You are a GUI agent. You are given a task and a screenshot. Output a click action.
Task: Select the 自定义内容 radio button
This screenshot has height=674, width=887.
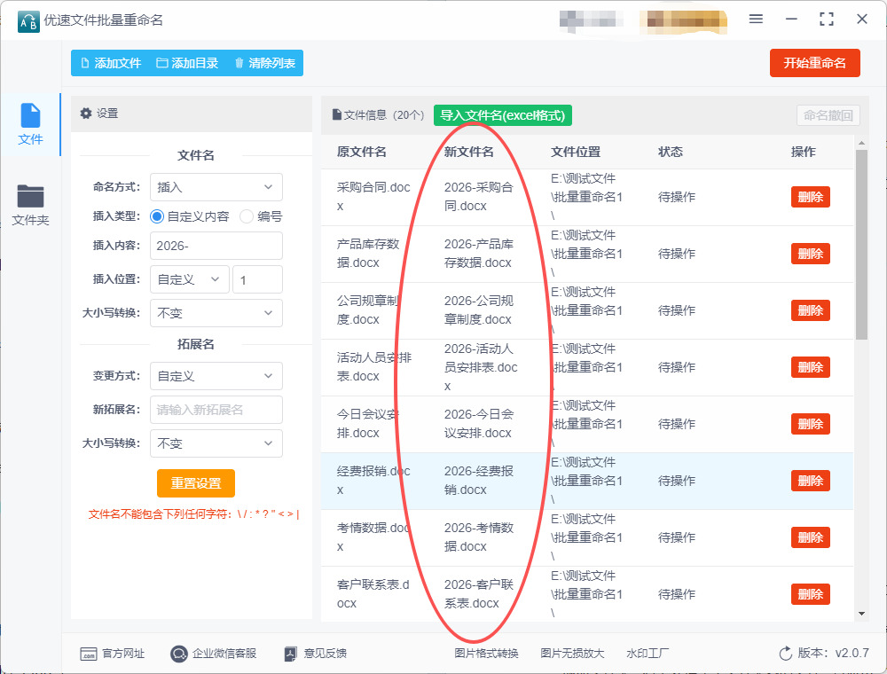click(158, 216)
